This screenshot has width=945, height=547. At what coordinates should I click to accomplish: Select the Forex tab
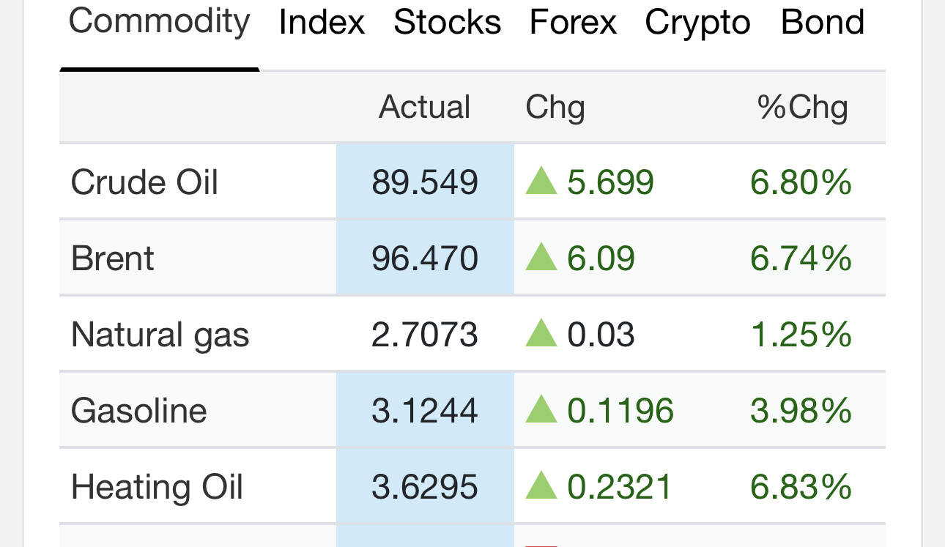pos(573,22)
